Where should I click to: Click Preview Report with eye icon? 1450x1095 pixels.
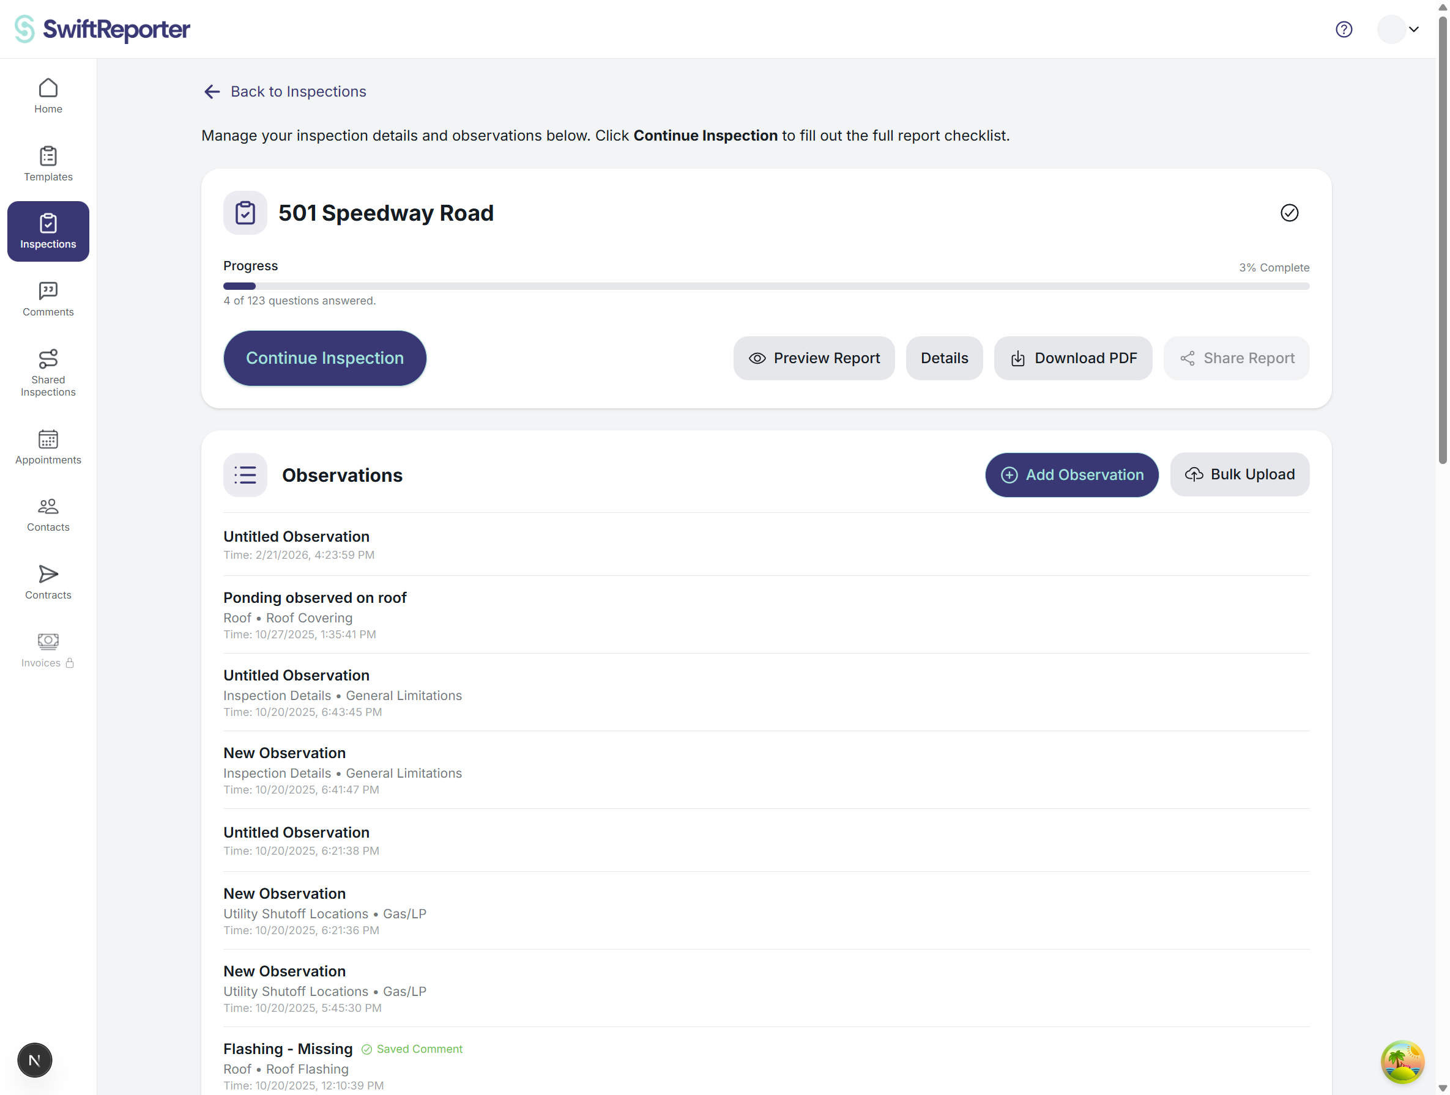(814, 358)
